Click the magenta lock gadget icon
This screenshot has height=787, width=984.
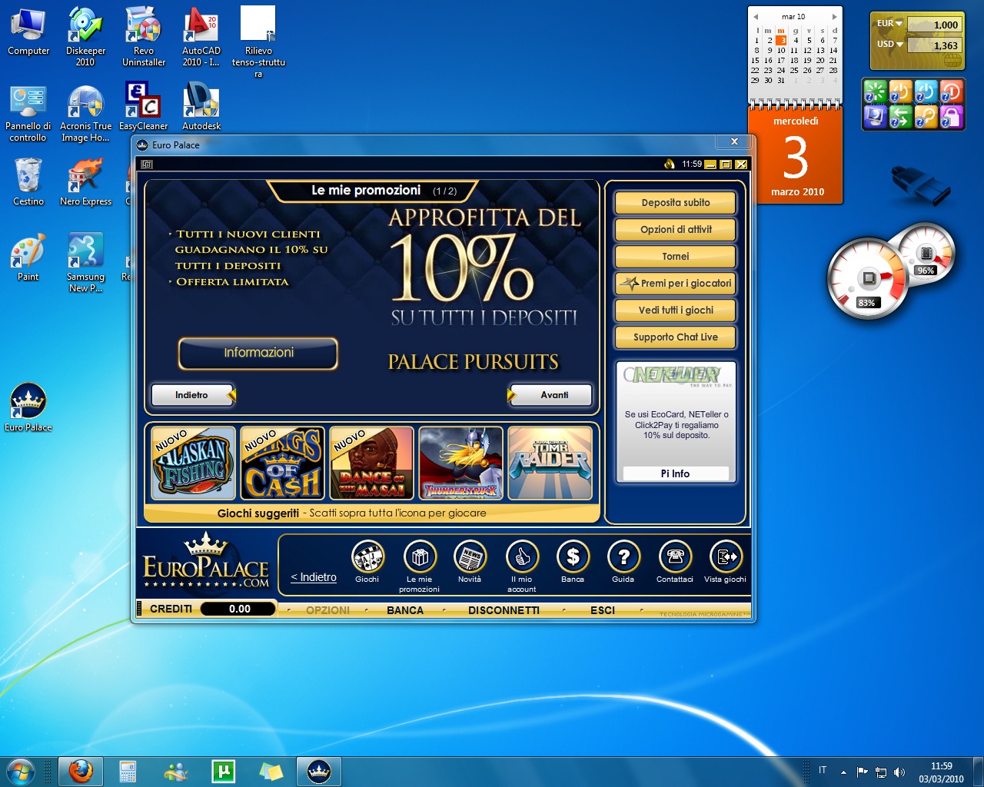pos(952,117)
